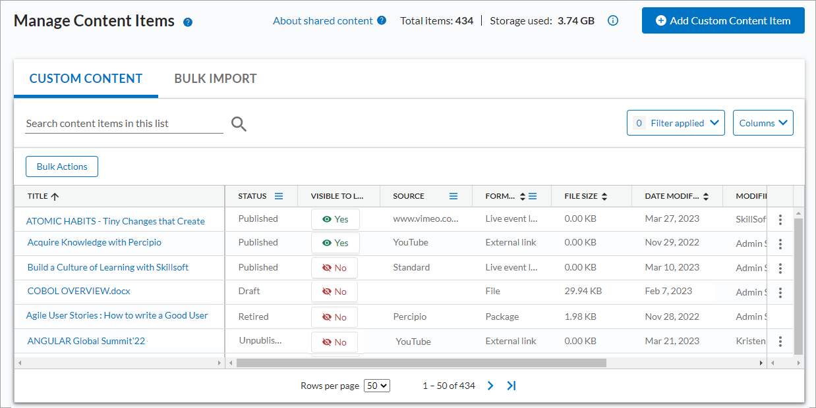The image size is (816, 408).
Task: Sort the table by DATE MODIFIED
Action: (705, 195)
